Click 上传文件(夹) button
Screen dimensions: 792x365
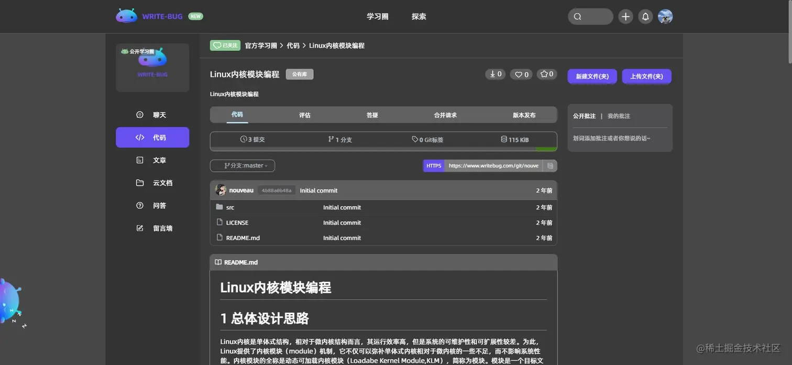pos(647,76)
